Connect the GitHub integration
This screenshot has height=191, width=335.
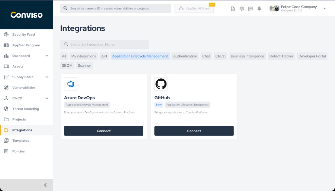[194, 131]
